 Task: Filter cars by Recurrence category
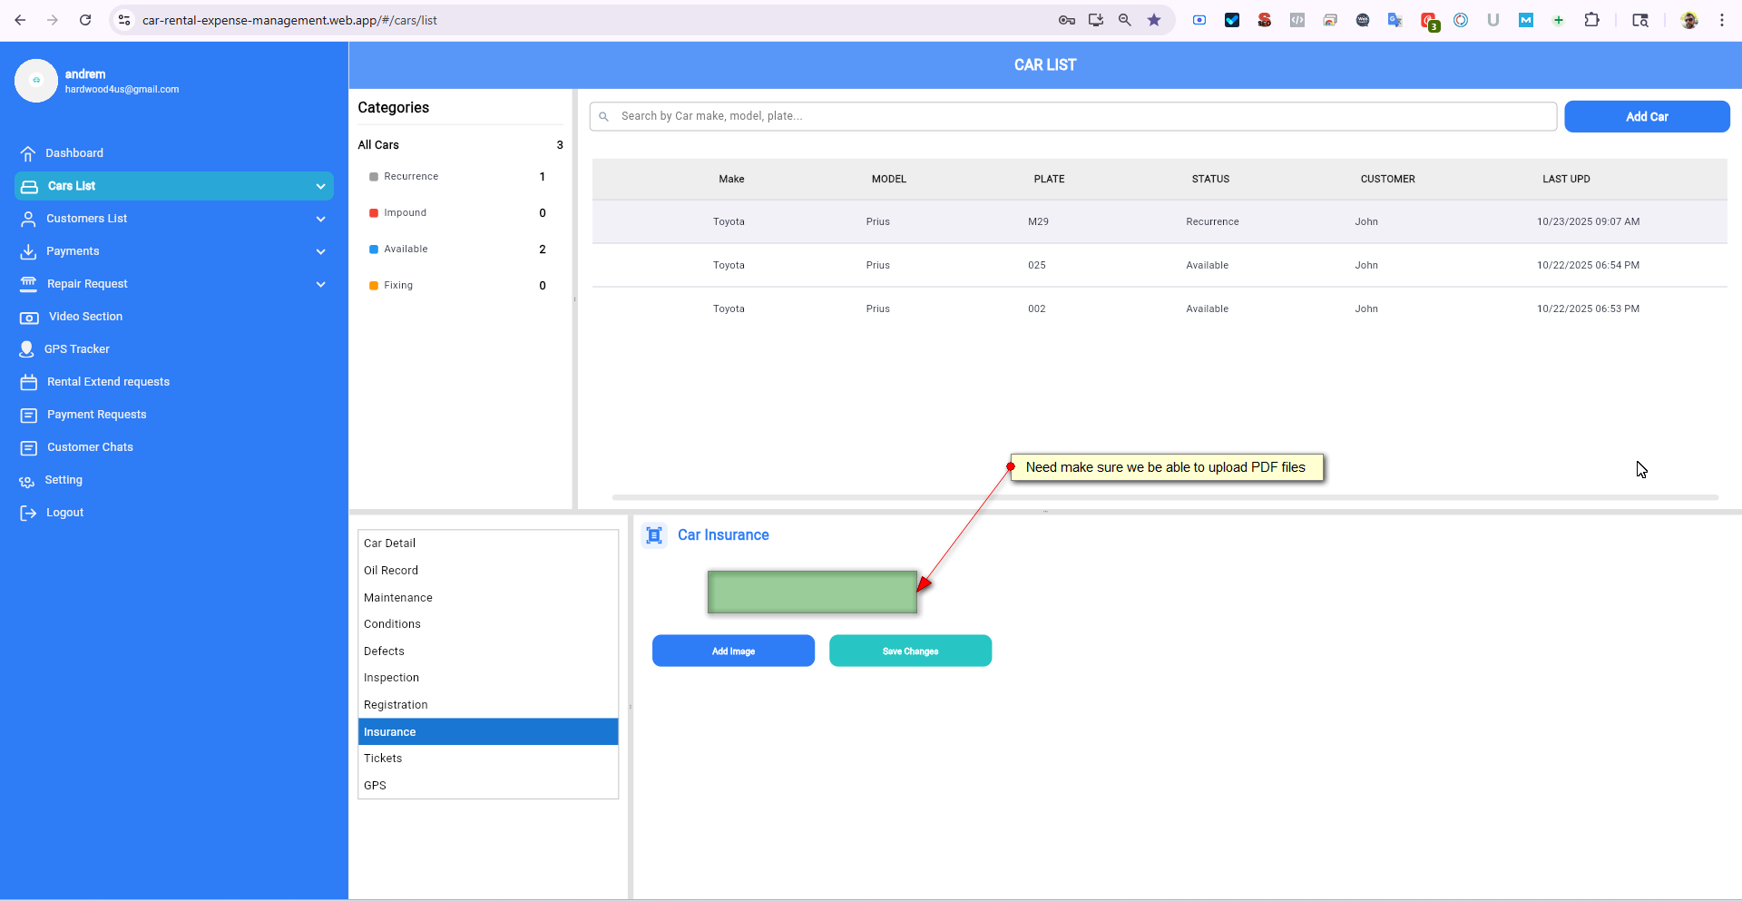pyautogui.click(x=411, y=177)
